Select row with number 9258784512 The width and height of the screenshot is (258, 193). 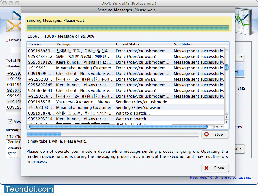pos(126,57)
